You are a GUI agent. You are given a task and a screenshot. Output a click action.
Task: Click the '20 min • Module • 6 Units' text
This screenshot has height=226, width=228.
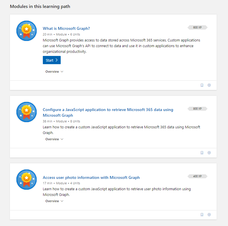[61, 35]
